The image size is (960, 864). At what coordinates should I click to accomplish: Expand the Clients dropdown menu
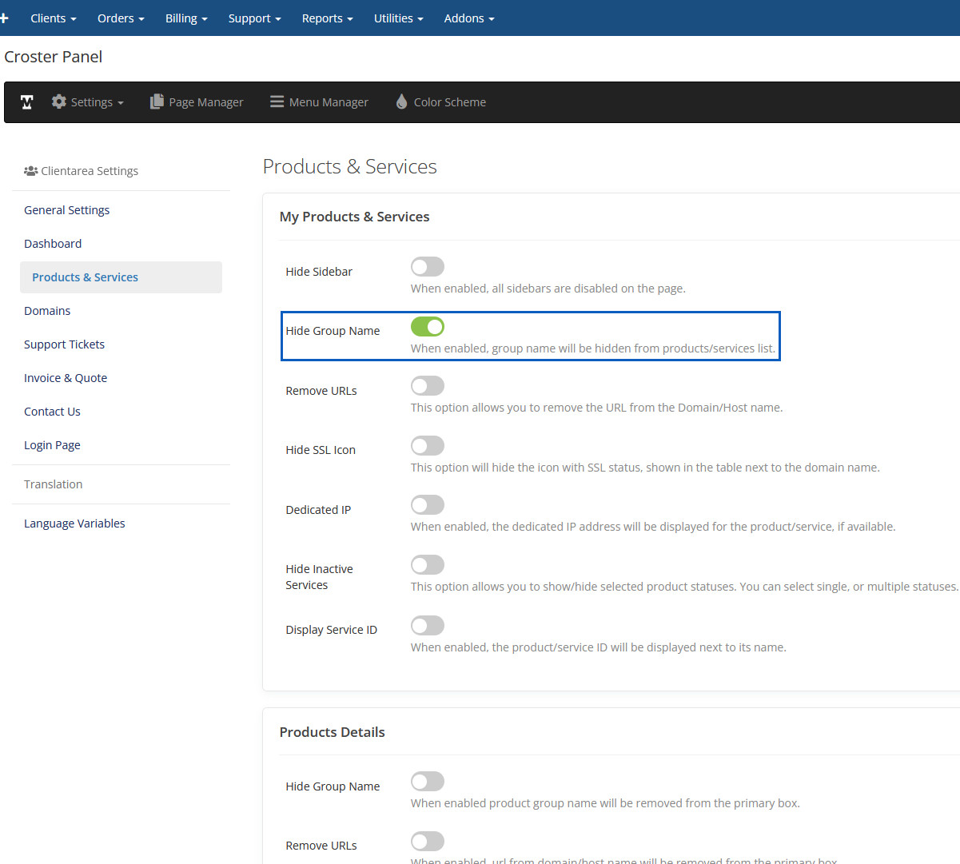coord(54,18)
